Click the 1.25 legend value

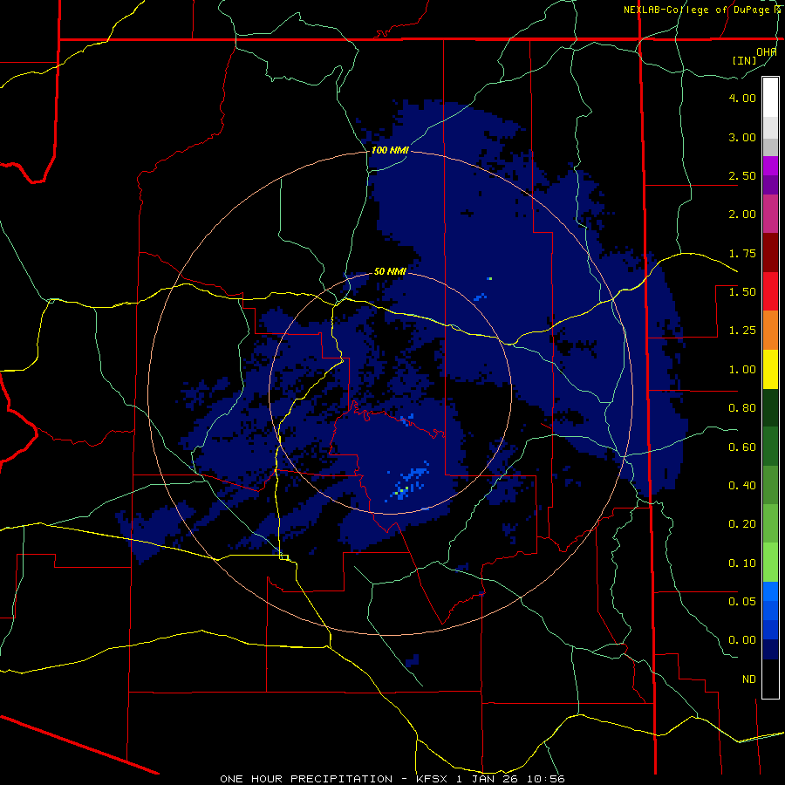[742, 331]
